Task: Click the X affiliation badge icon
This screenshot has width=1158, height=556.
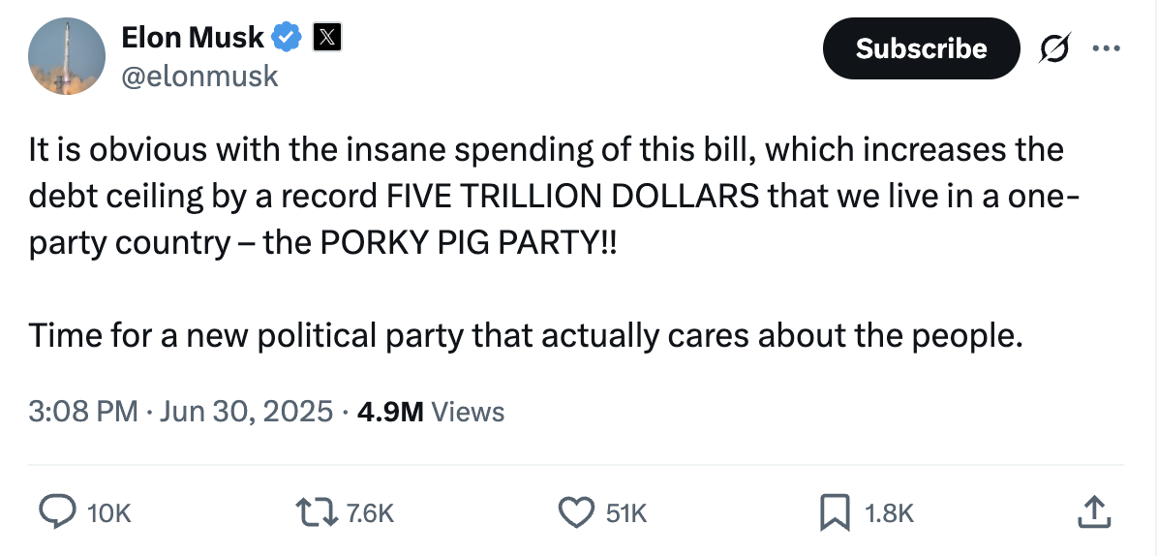Action: pyautogui.click(x=327, y=38)
